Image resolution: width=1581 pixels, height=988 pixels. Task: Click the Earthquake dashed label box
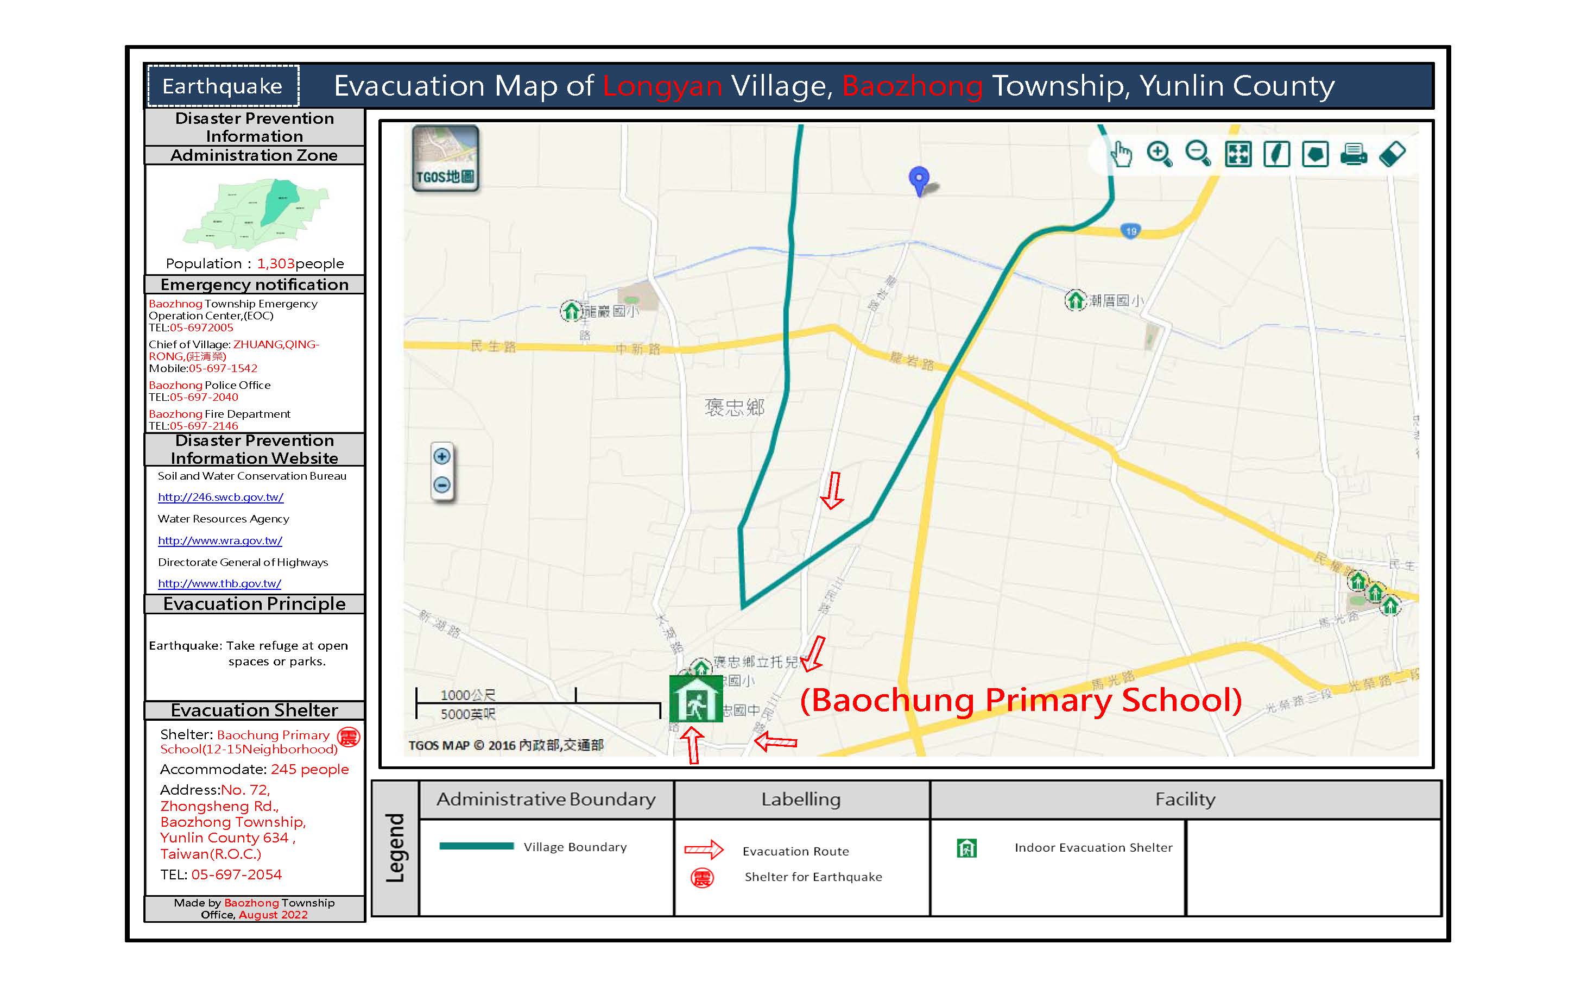[x=223, y=86]
